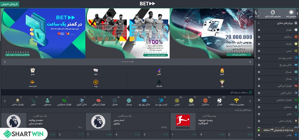The image size is (299, 140).
Task: Favorite فوتبال آمریکایی with its sidebar star
Action: pos(259,86)
